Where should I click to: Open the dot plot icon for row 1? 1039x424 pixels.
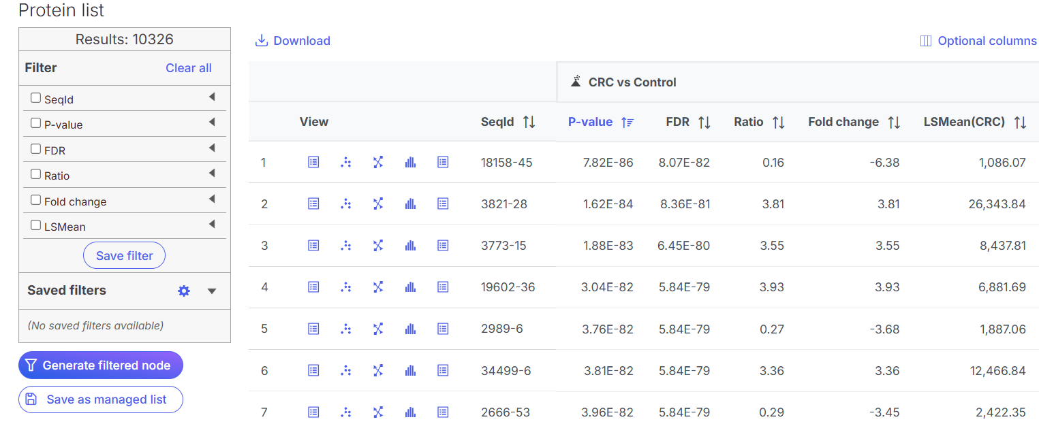coord(345,162)
